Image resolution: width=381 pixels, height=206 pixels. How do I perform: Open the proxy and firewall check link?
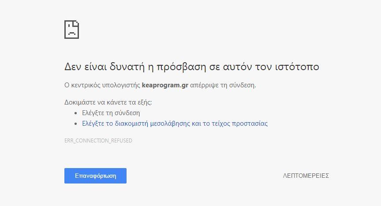[175, 124]
